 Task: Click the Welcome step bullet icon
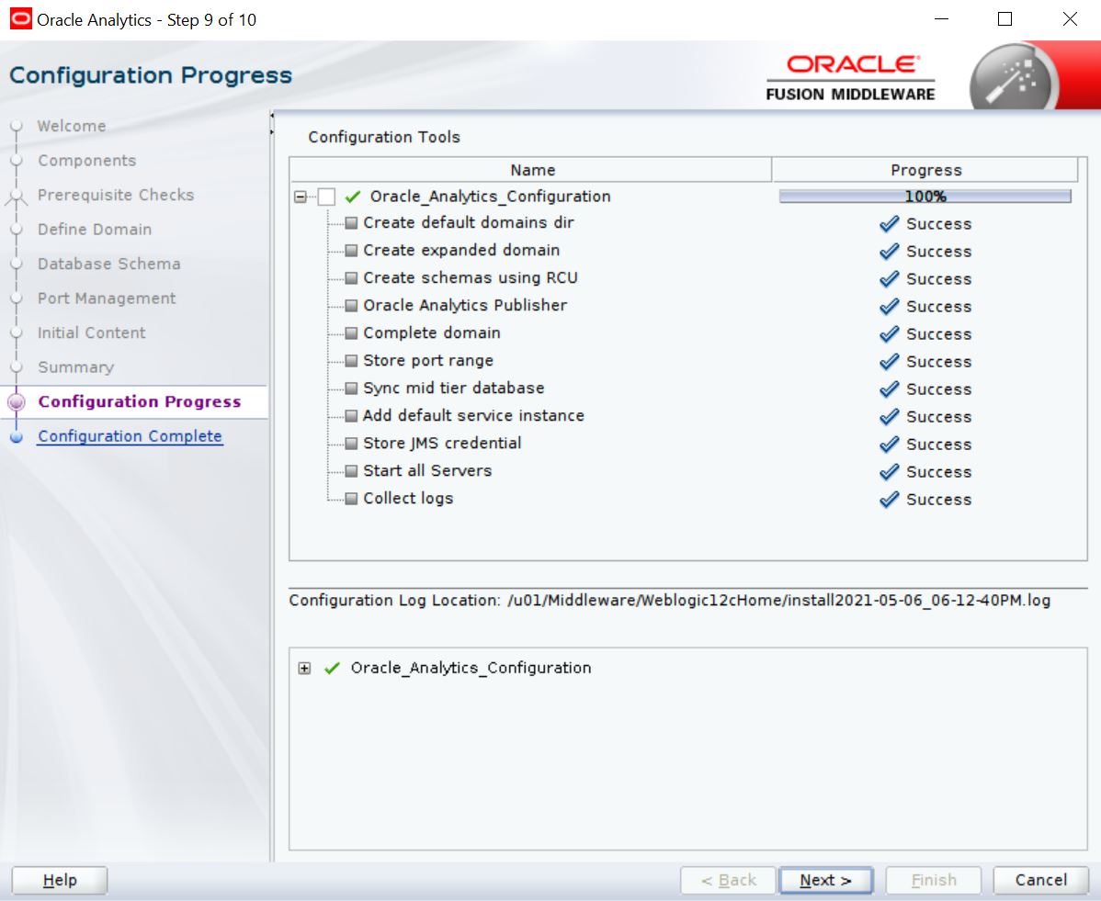click(17, 127)
